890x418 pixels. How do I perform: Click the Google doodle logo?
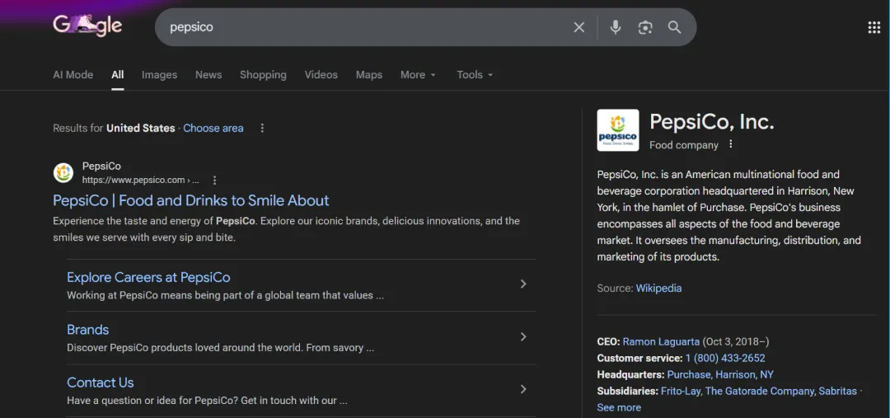click(87, 26)
